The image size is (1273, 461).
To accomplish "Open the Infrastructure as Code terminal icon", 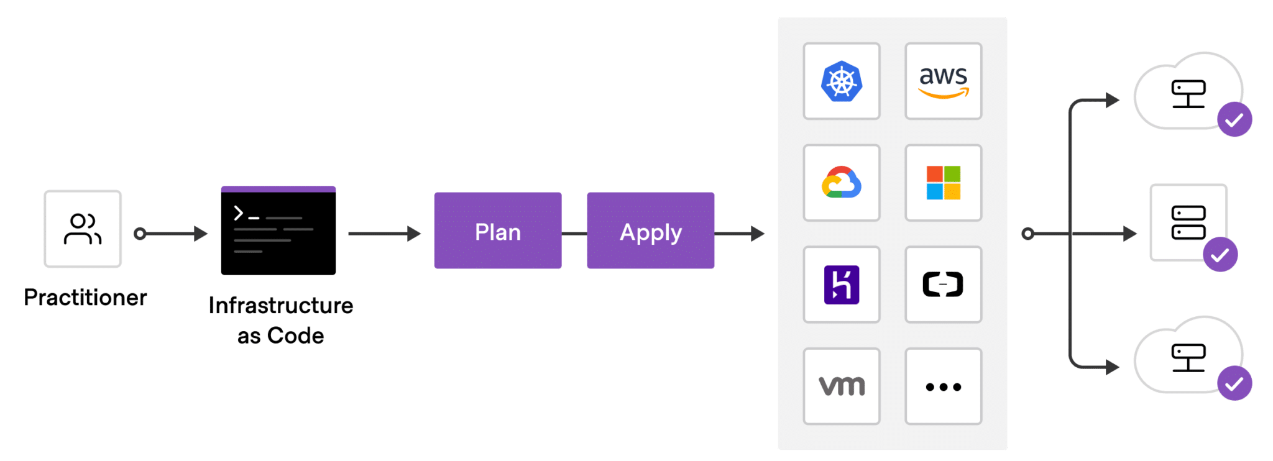I will [278, 230].
